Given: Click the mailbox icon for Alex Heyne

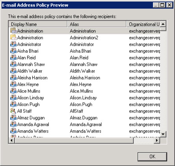Looking at the screenshot, I should coord(13,84).
